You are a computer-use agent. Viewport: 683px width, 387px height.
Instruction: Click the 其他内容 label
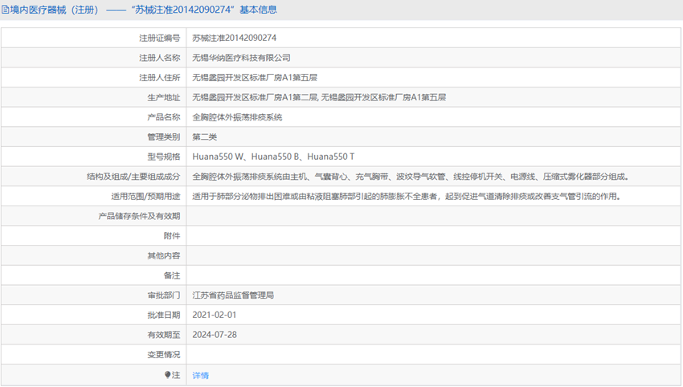(x=164, y=255)
